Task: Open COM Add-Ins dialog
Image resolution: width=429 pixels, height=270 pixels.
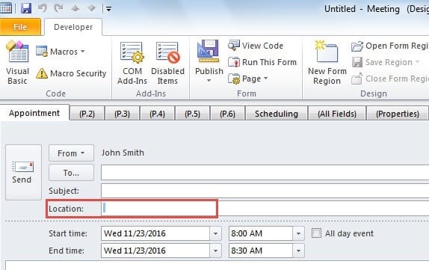Action: pyautogui.click(x=132, y=63)
